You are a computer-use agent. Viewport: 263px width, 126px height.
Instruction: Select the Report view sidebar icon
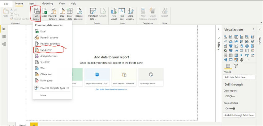pyautogui.click(x=4, y=29)
